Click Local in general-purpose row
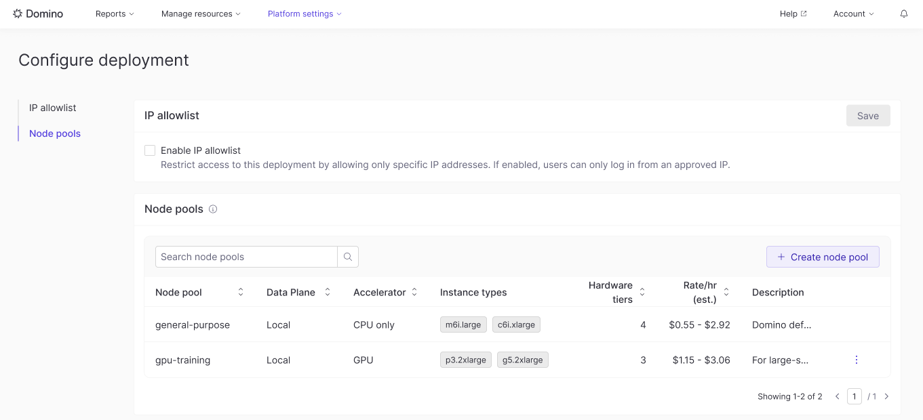Screen dimensions: 923x420 click(x=278, y=324)
